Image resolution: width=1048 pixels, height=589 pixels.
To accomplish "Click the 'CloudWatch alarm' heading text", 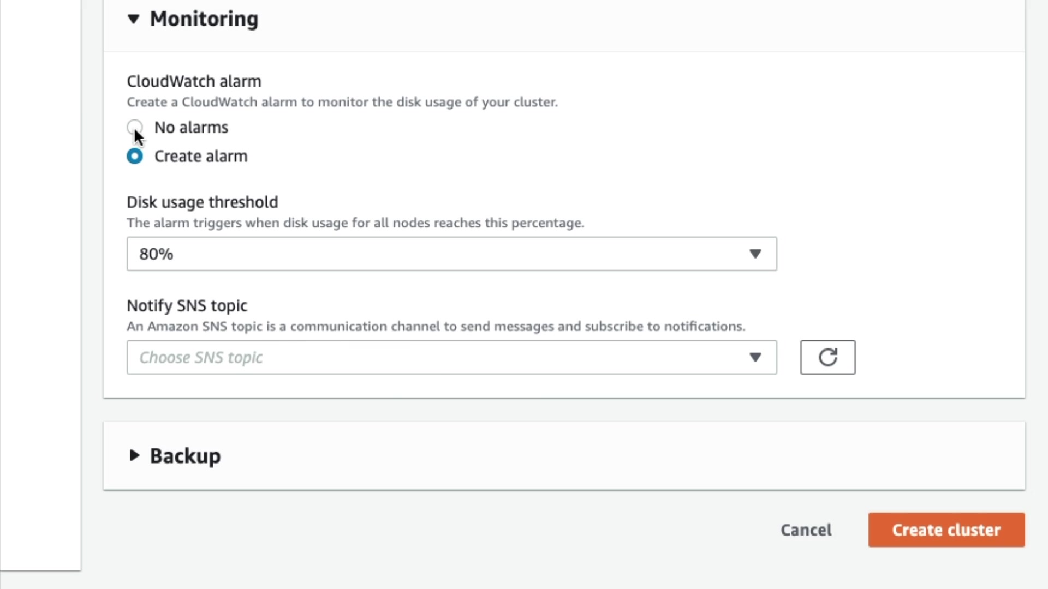I will 194,81.
